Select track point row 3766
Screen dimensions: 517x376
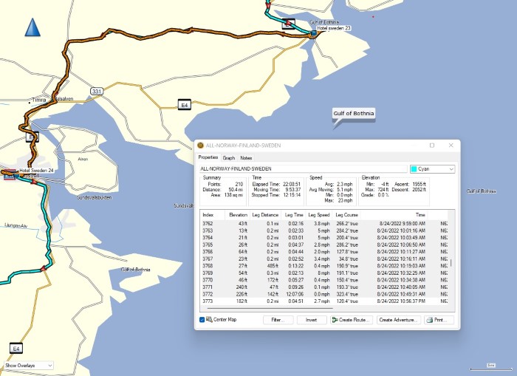[324, 252]
